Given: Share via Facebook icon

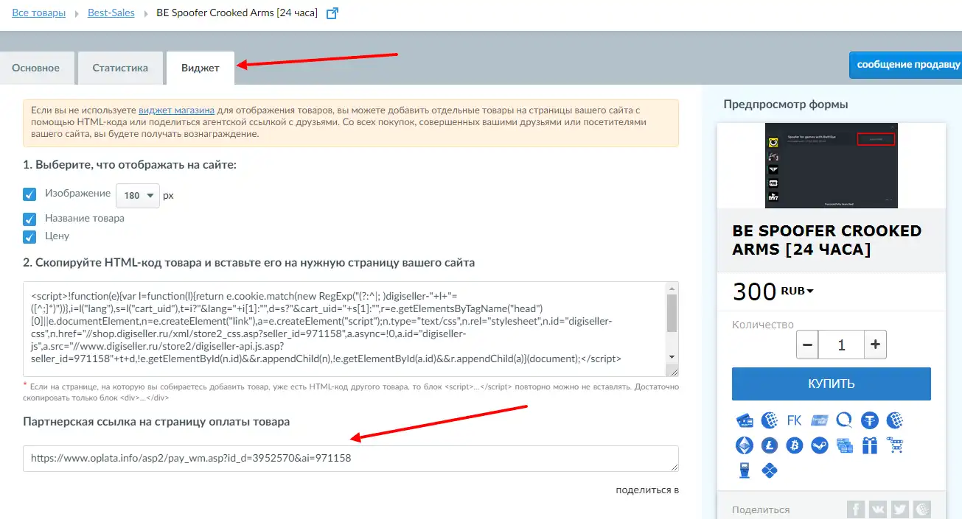Looking at the screenshot, I should pos(856,509).
